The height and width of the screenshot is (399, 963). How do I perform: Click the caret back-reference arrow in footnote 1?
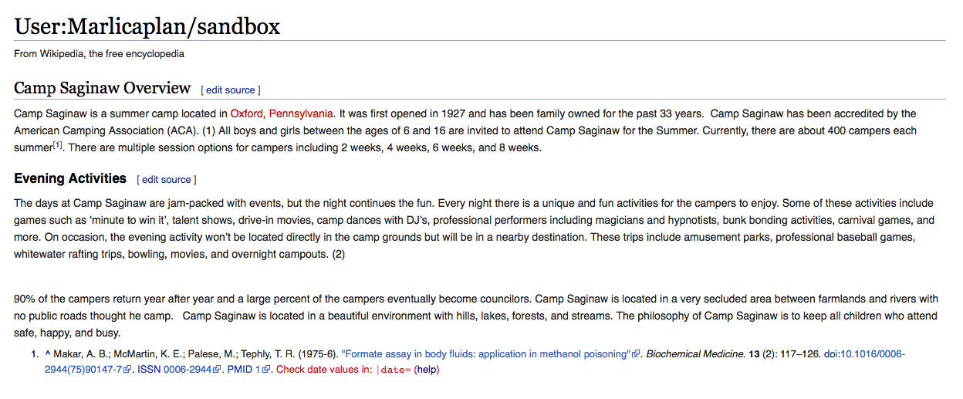[47, 354]
